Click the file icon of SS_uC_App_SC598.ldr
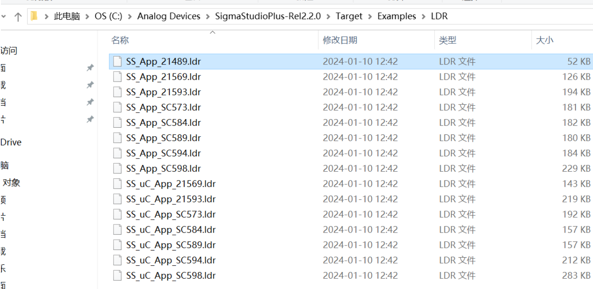This screenshot has height=289, width=593. [x=118, y=275]
